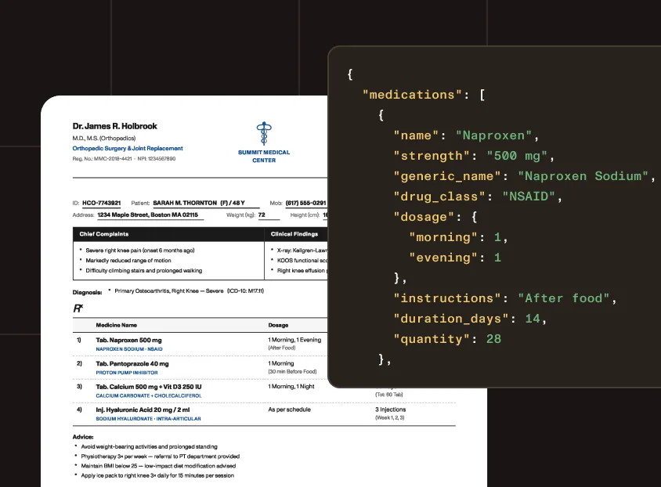Select the Tab. Calcium 500 mg row

pos(264,391)
